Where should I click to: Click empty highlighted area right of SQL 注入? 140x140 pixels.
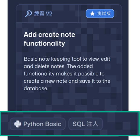point(120,124)
